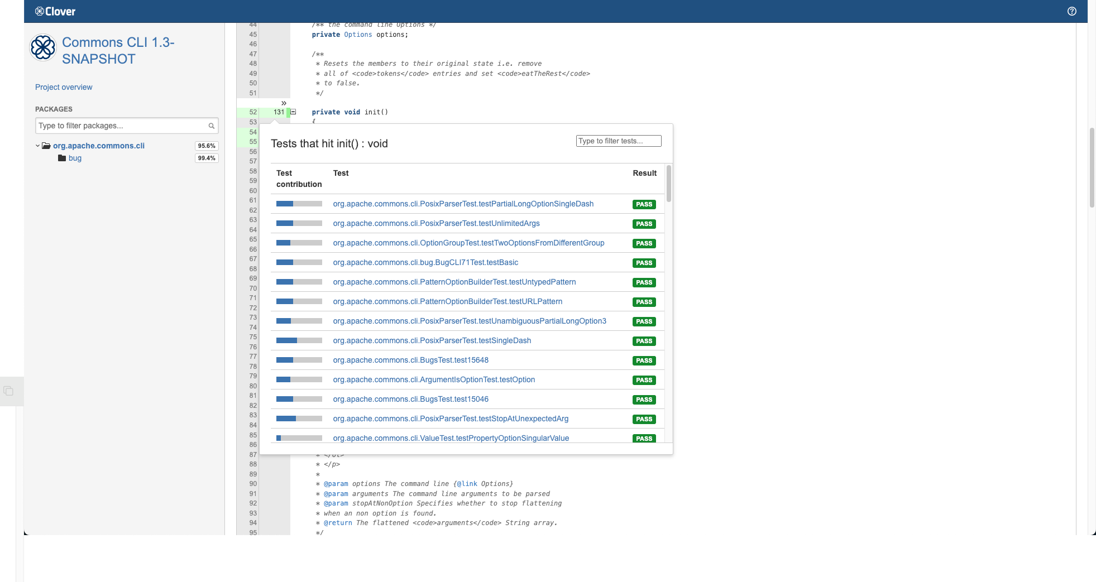1096x582 pixels.
Task: Click the bug package folder icon
Action: coord(62,158)
